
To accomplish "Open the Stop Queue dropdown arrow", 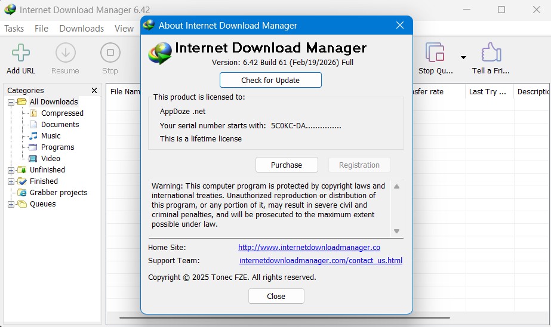I will pyautogui.click(x=463, y=57).
